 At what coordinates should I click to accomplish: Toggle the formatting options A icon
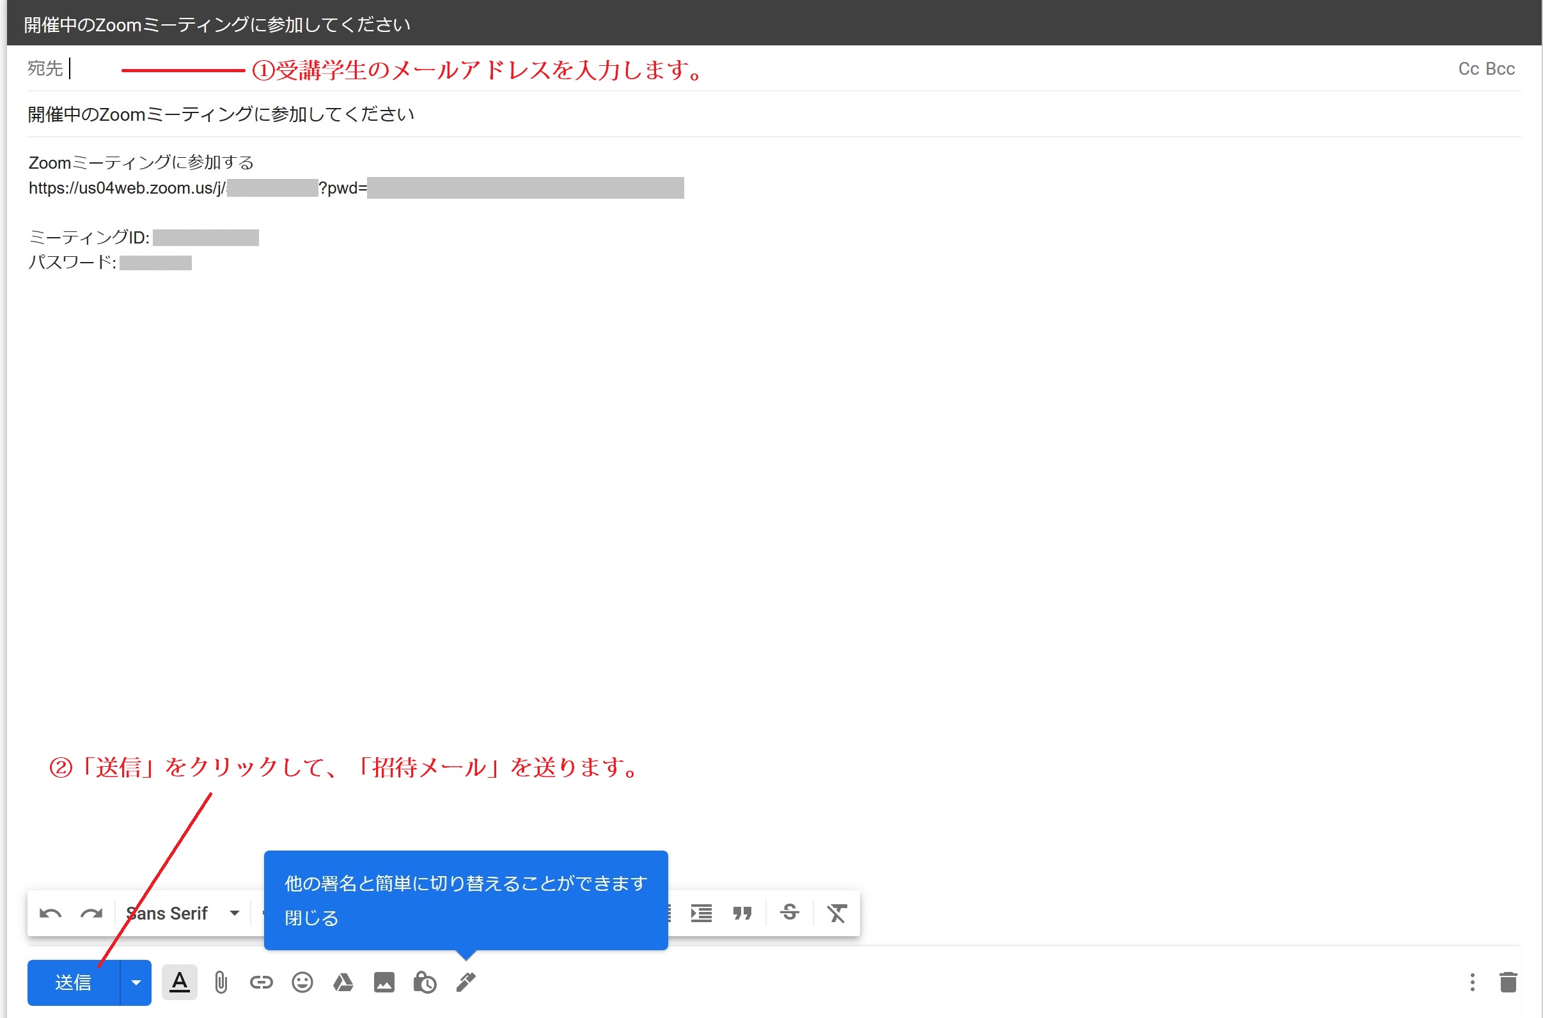(179, 982)
